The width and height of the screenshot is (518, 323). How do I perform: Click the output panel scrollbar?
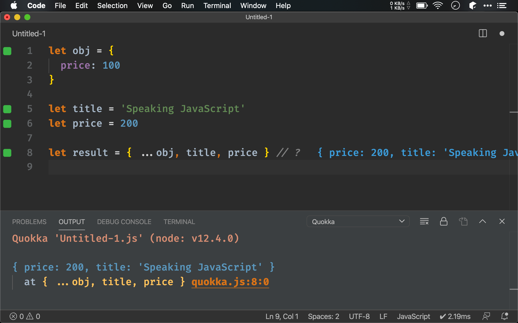point(513,270)
